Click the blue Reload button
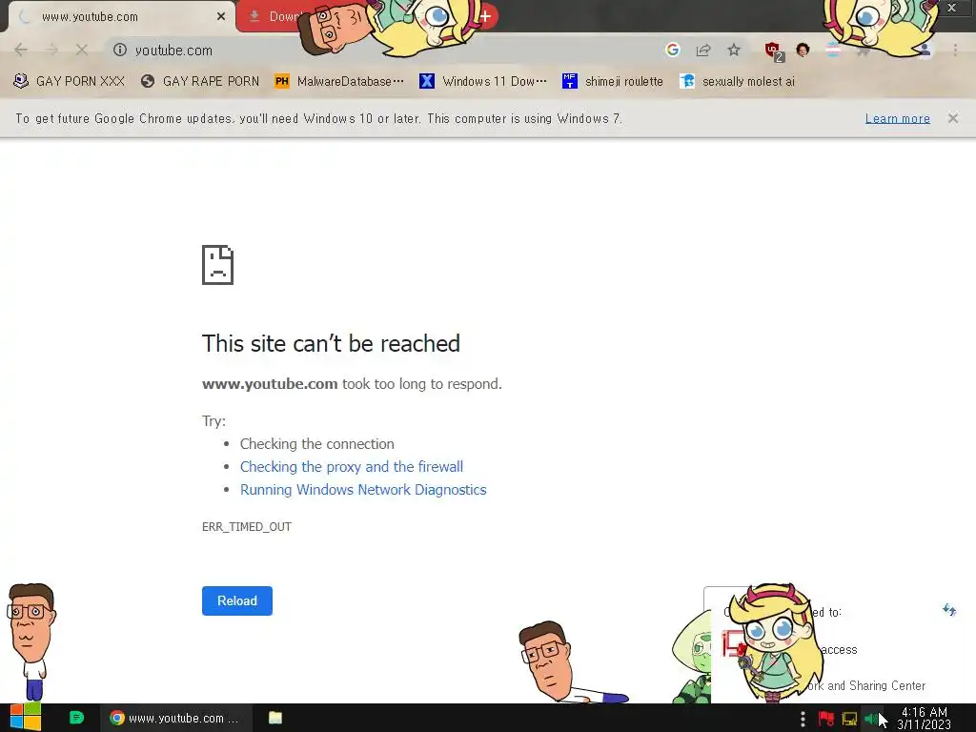The height and width of the screenshot is (732, 976). coord(237,600)
